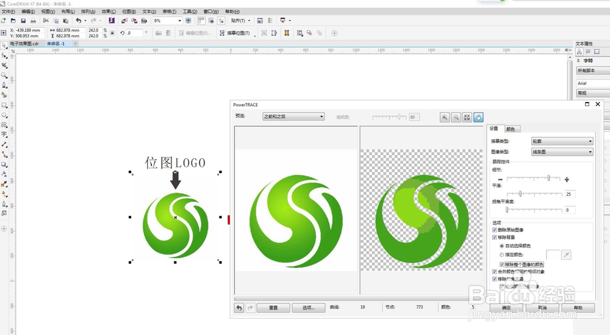Toggle the 移除对象重叠 checkbox
Screen dimensions: 610x335
495,279
